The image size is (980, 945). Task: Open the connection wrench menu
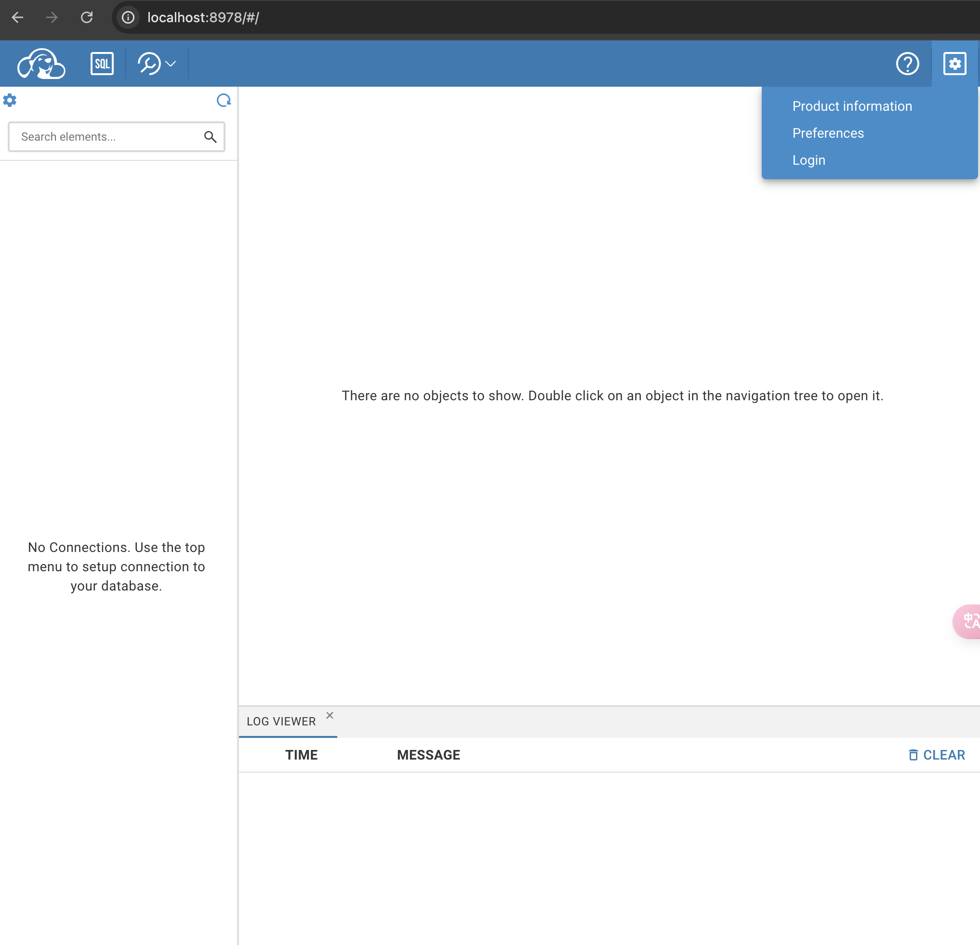(x=157, y=64)
